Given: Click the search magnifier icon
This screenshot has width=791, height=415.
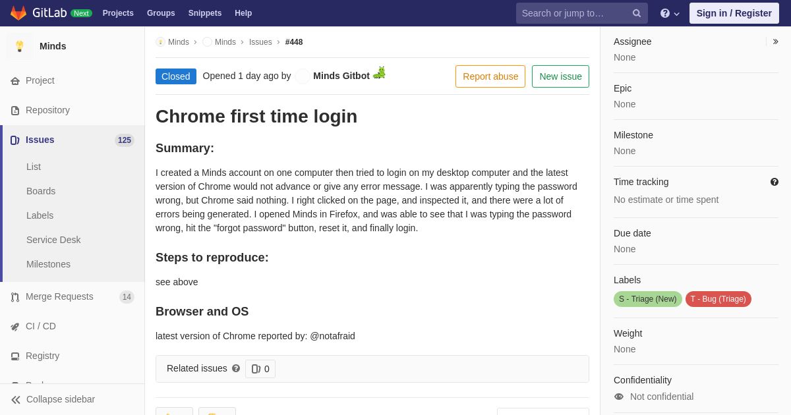Looking at the screenshot, I should [637, 13].
